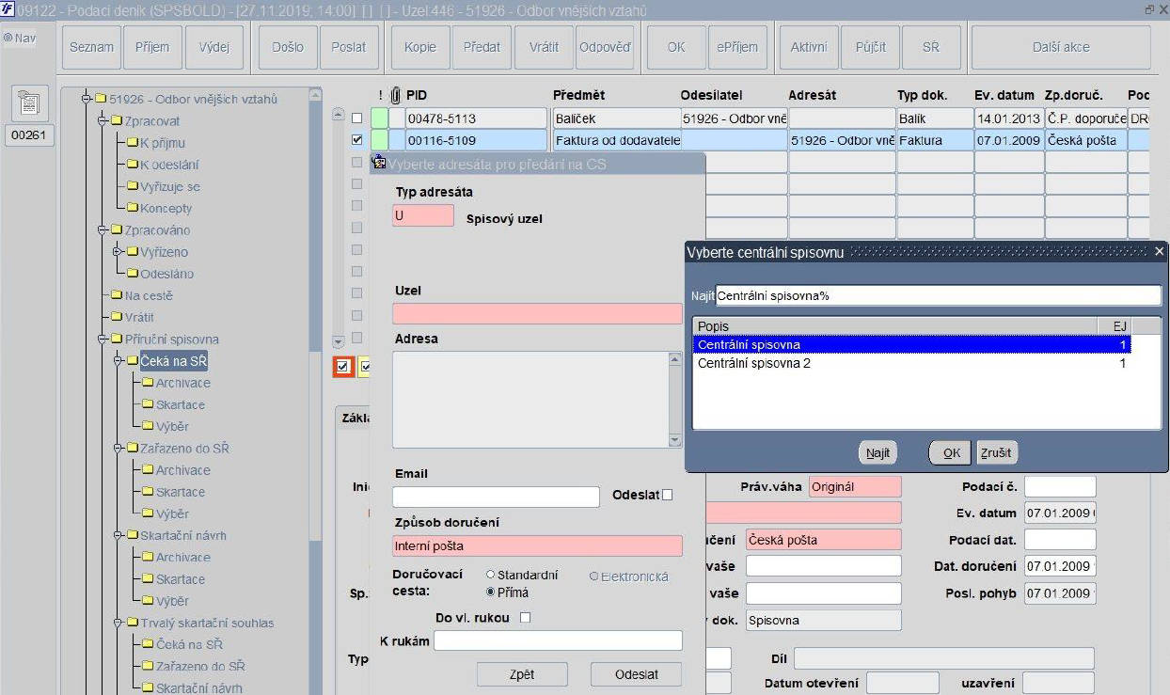Select the Elektronická delivery route radio
The image size is (1170, 695).
[x=593, y=576]
